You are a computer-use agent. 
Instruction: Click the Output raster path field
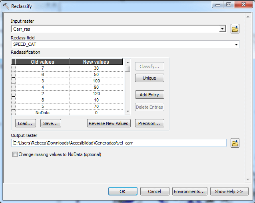119,143
